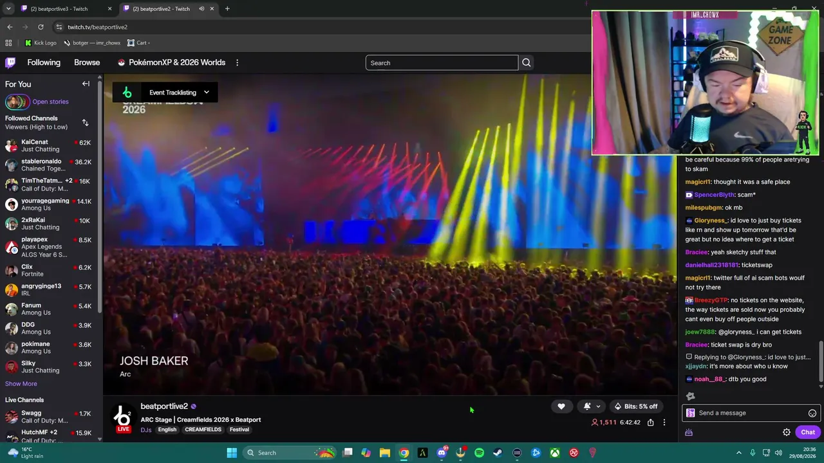Open the tab search dropdown

coord(8,9)
